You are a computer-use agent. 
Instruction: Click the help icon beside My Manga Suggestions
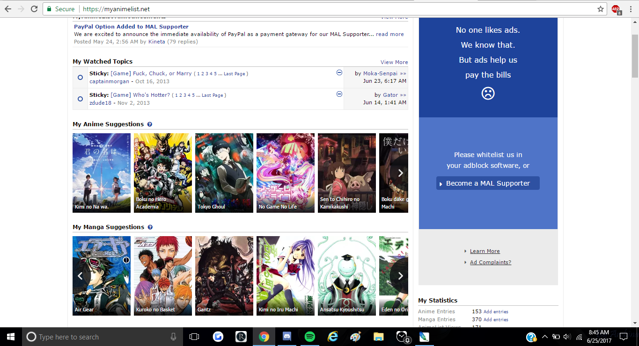point(150,227)
